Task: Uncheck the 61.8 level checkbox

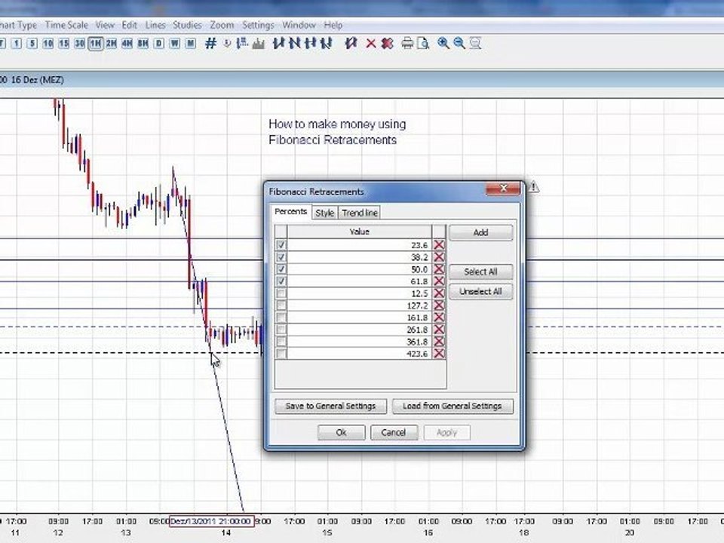Action: click(281, 281)
